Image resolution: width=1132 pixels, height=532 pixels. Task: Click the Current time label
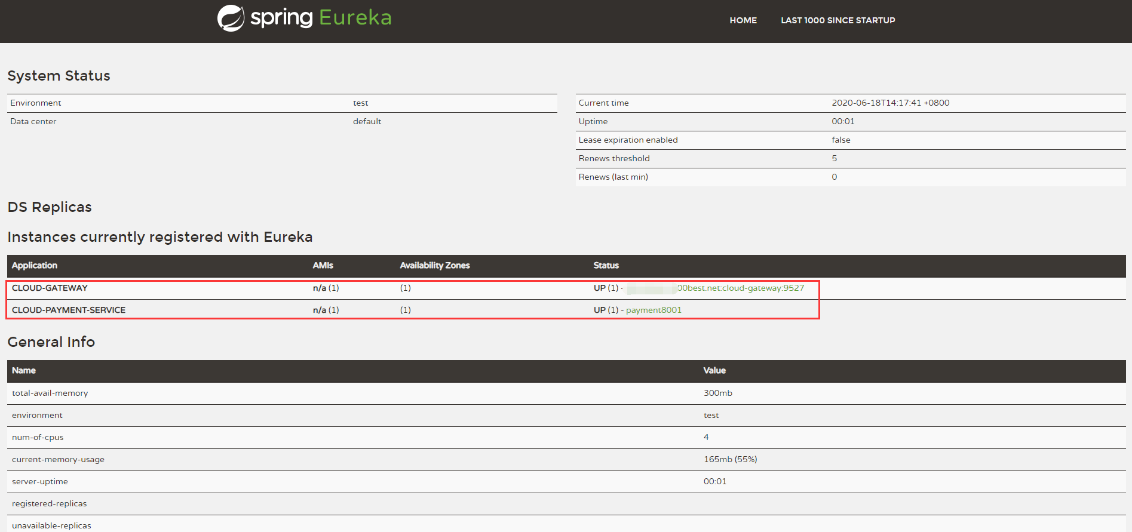[603, 103]
